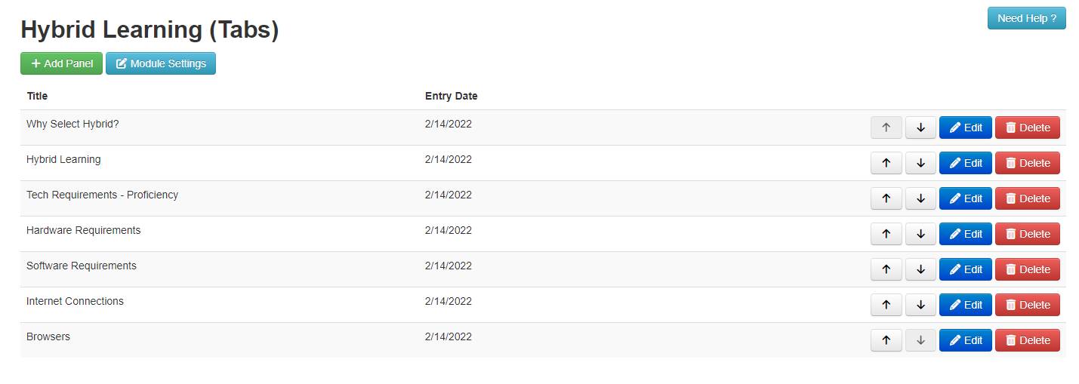Select the Tech Requirements - Proficiency title text
The width and height of the screenshot is (1079, 384).
click(102, 195)
